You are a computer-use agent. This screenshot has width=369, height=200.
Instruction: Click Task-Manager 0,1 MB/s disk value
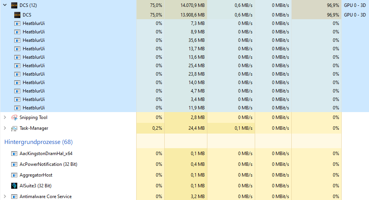pos(243,128)
